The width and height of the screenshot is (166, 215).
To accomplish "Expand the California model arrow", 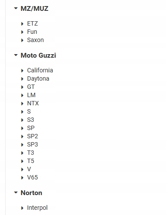I will [22, 71].
